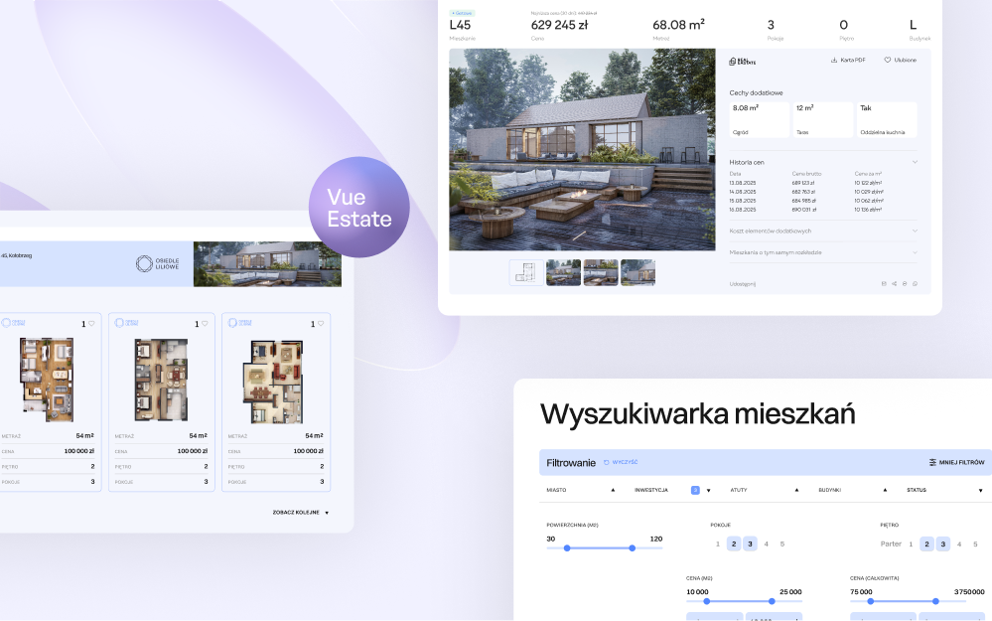Click the share-nodes icon beside Udostępnij
The height and width of the screenshot is (621, 992).
coord(894,283)
